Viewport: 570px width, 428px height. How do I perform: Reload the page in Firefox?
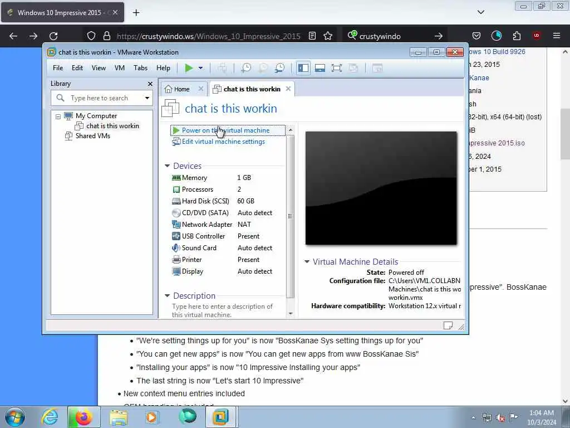click(53, 36)
